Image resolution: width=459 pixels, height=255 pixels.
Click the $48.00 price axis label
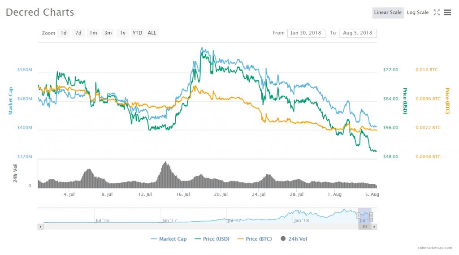click(x=391, y=157)
